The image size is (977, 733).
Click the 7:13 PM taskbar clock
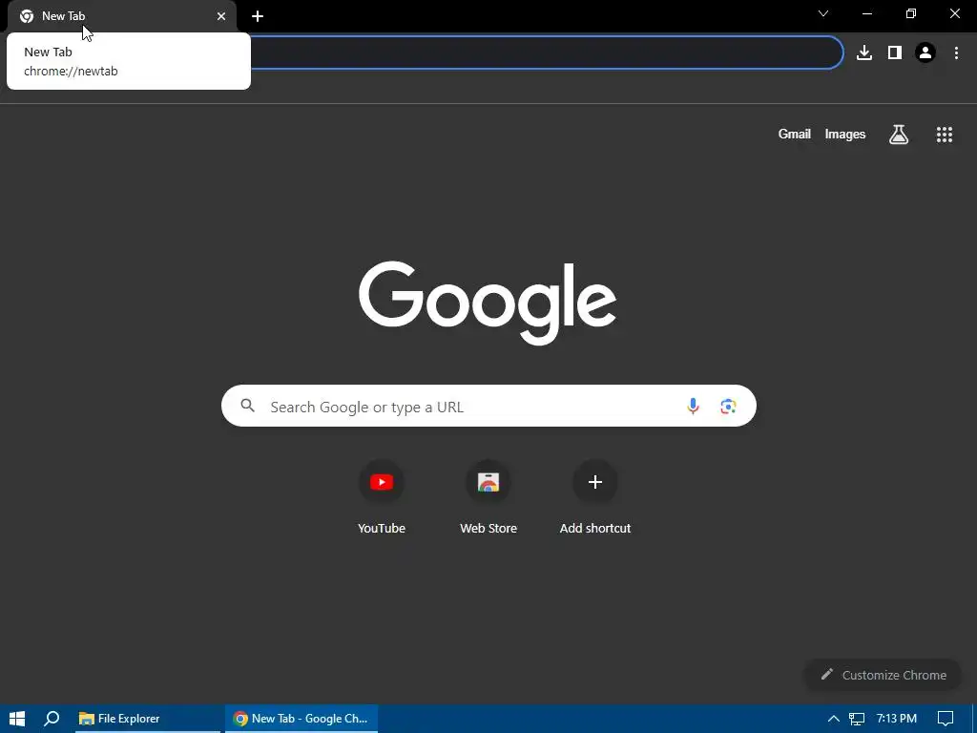[897, 719]
